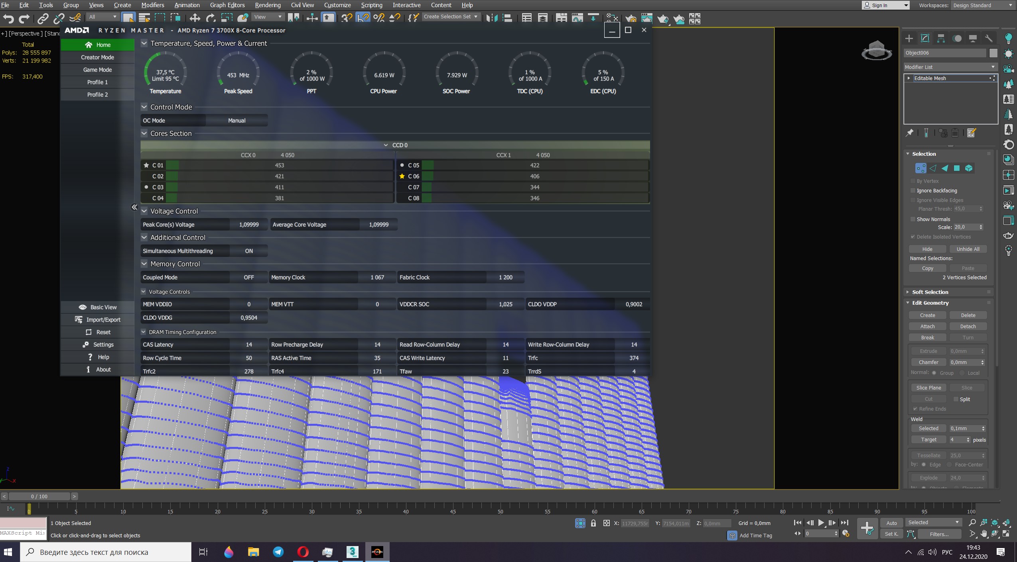Select Local normal radio button
The image size is (1017, 562).
[962, 373]
